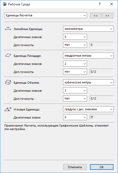Open volume Десятичных знаков dropdown

click(x=75, y=90)
